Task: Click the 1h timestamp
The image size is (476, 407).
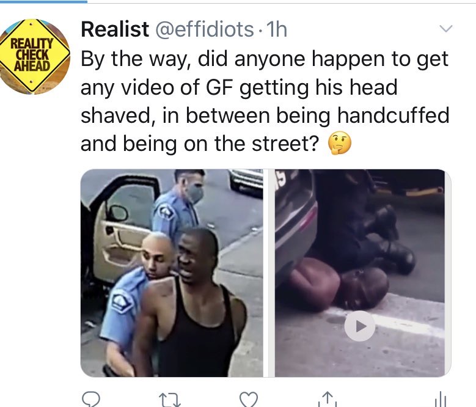Action: pos(276,29)
